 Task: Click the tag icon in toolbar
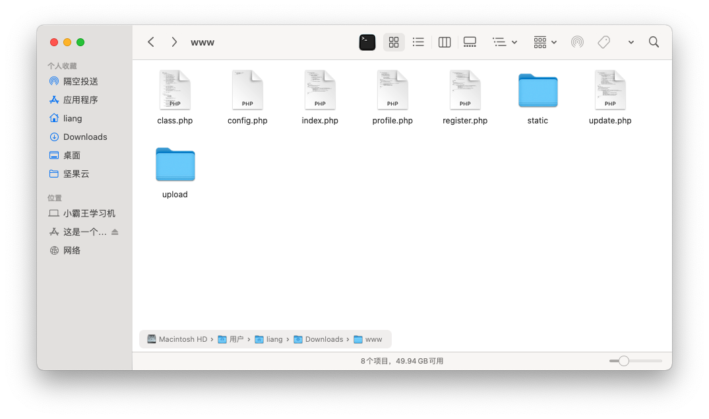click(603, 42)
